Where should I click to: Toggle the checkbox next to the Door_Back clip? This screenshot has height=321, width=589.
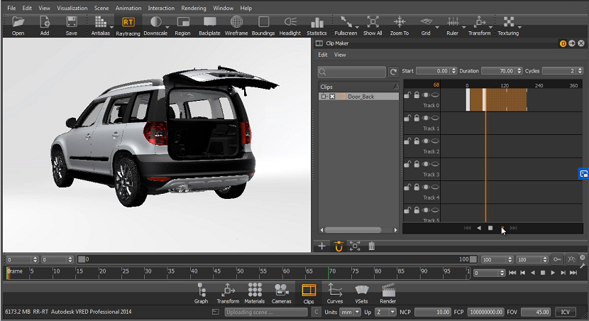pos(331,97)
